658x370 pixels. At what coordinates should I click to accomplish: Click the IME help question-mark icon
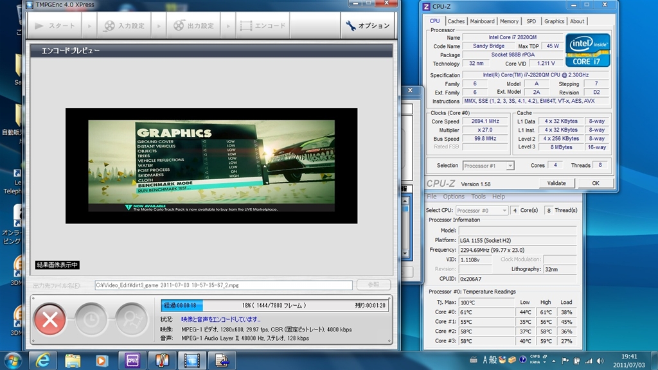522,360
